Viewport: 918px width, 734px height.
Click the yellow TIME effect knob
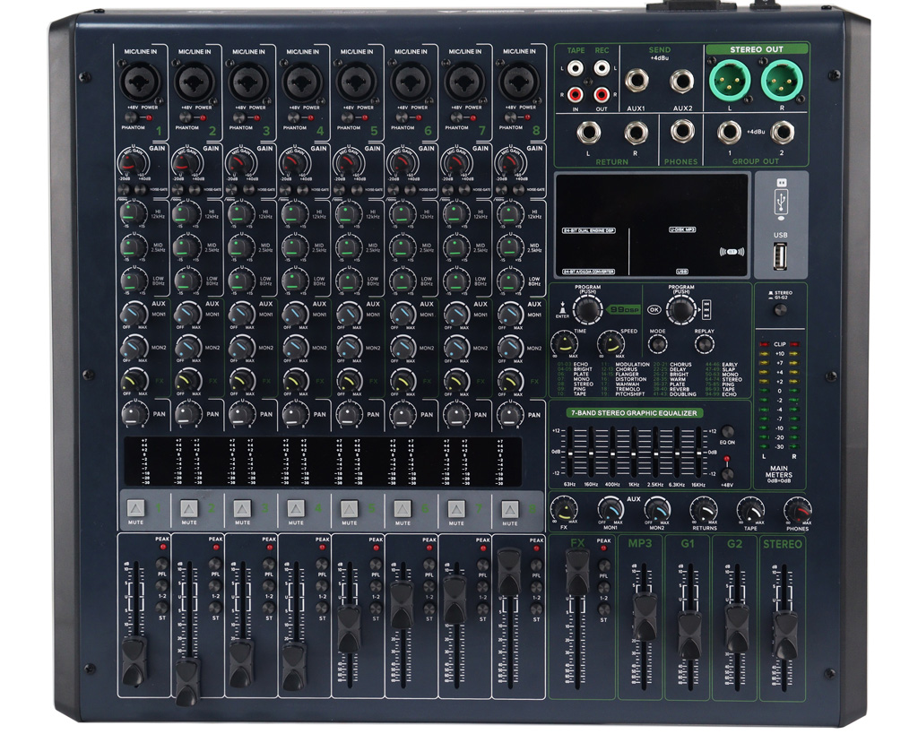coord(563,343)
